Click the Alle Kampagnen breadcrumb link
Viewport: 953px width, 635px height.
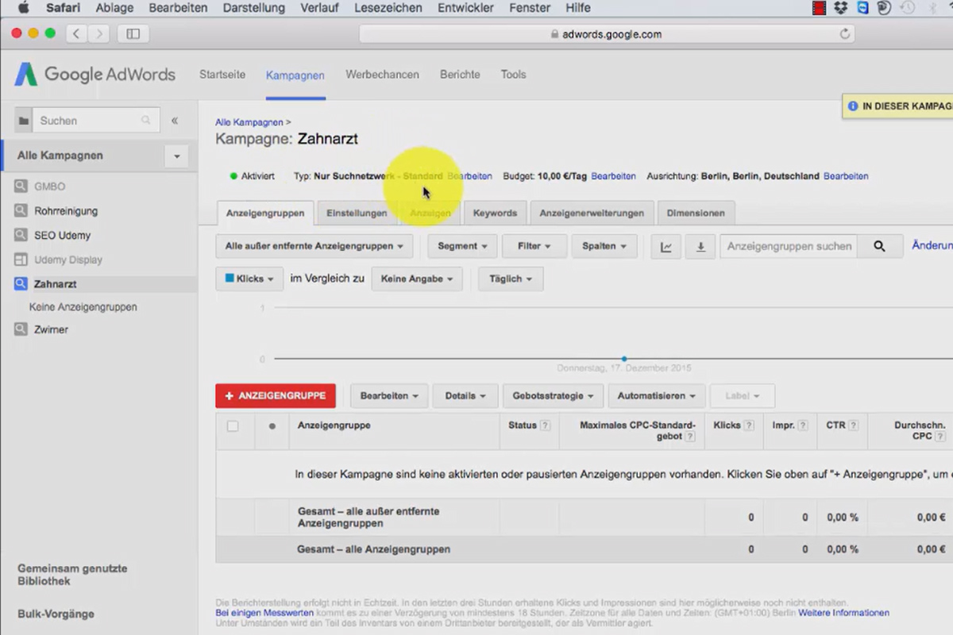pyautogui.click(x=249, y=122)
